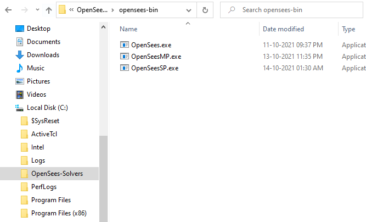Open the Logs folder

[x=38, y=160]
